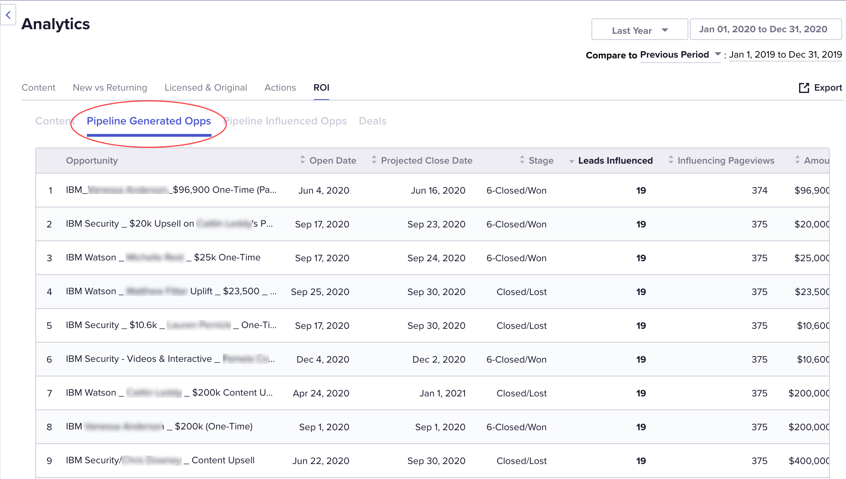Click the $25,000 amount cell

(812, 258)
